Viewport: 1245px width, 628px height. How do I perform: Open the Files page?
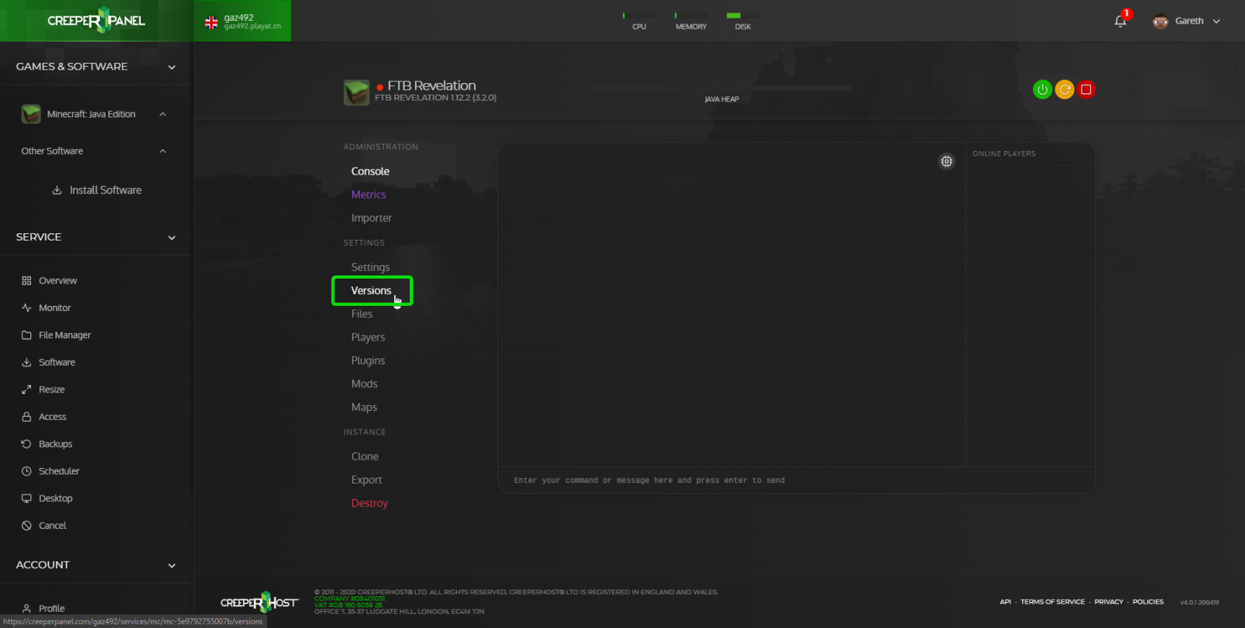coord(362,314)
